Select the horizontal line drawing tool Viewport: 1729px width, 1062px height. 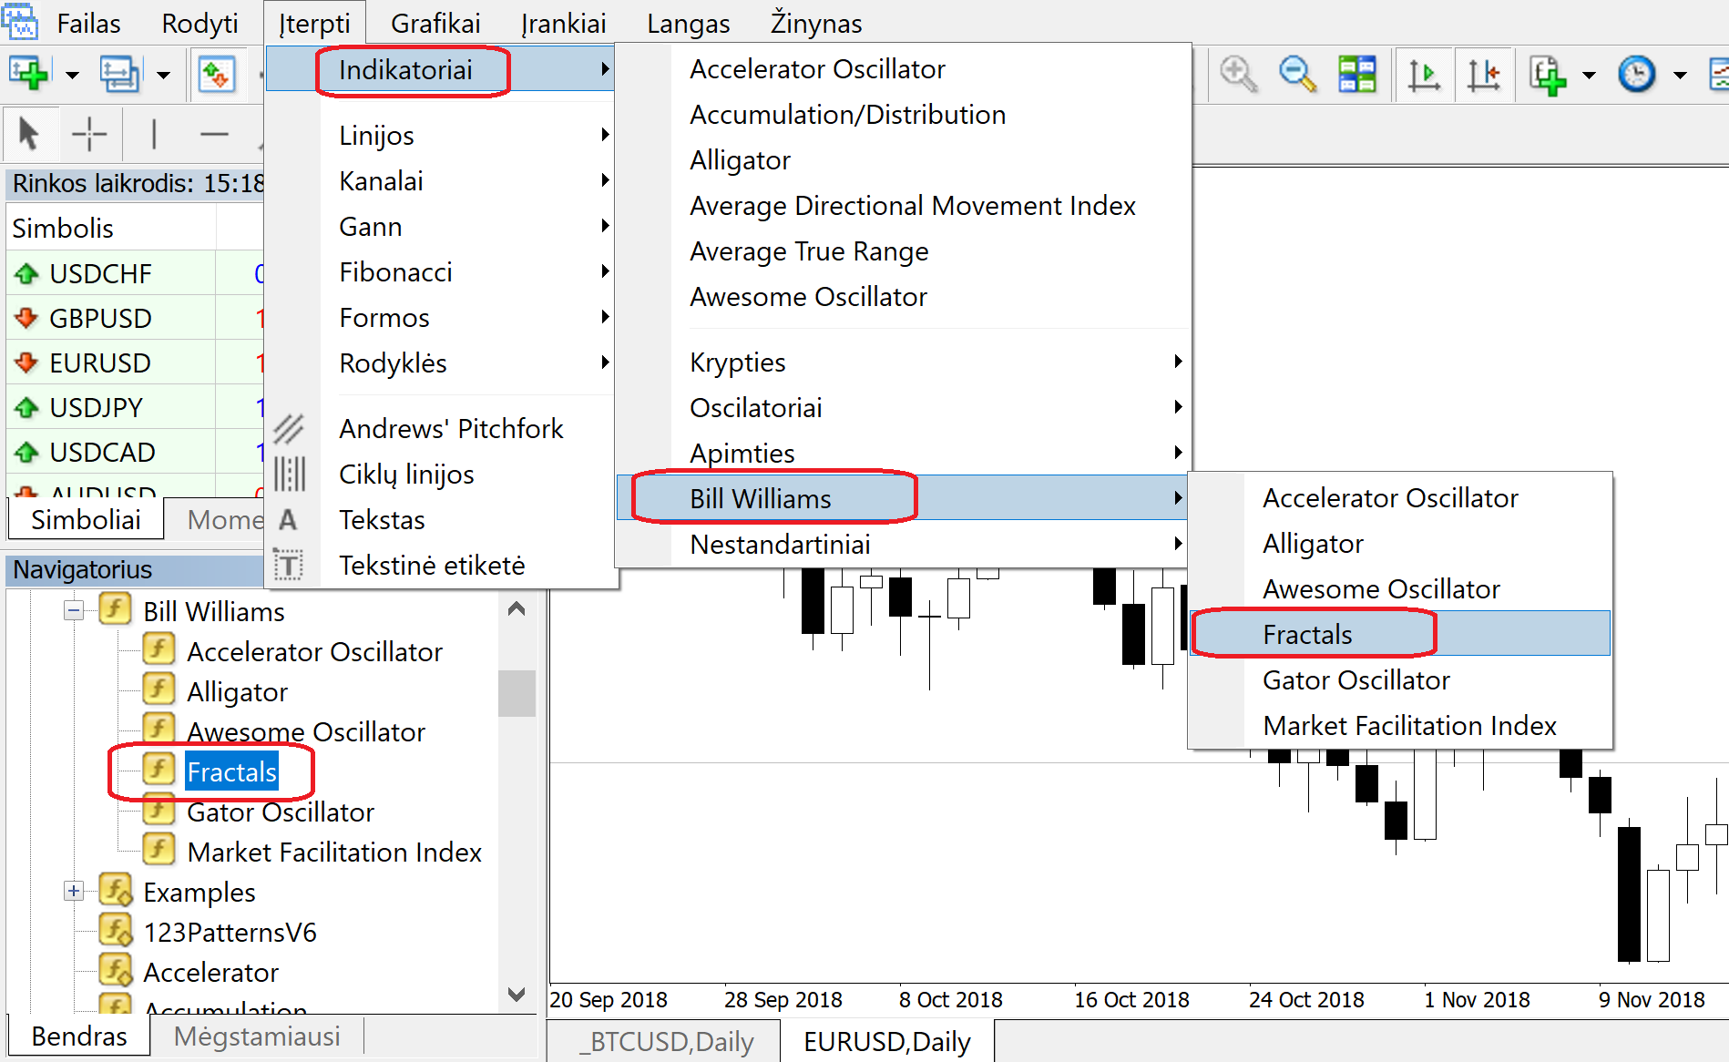[214, 134]
